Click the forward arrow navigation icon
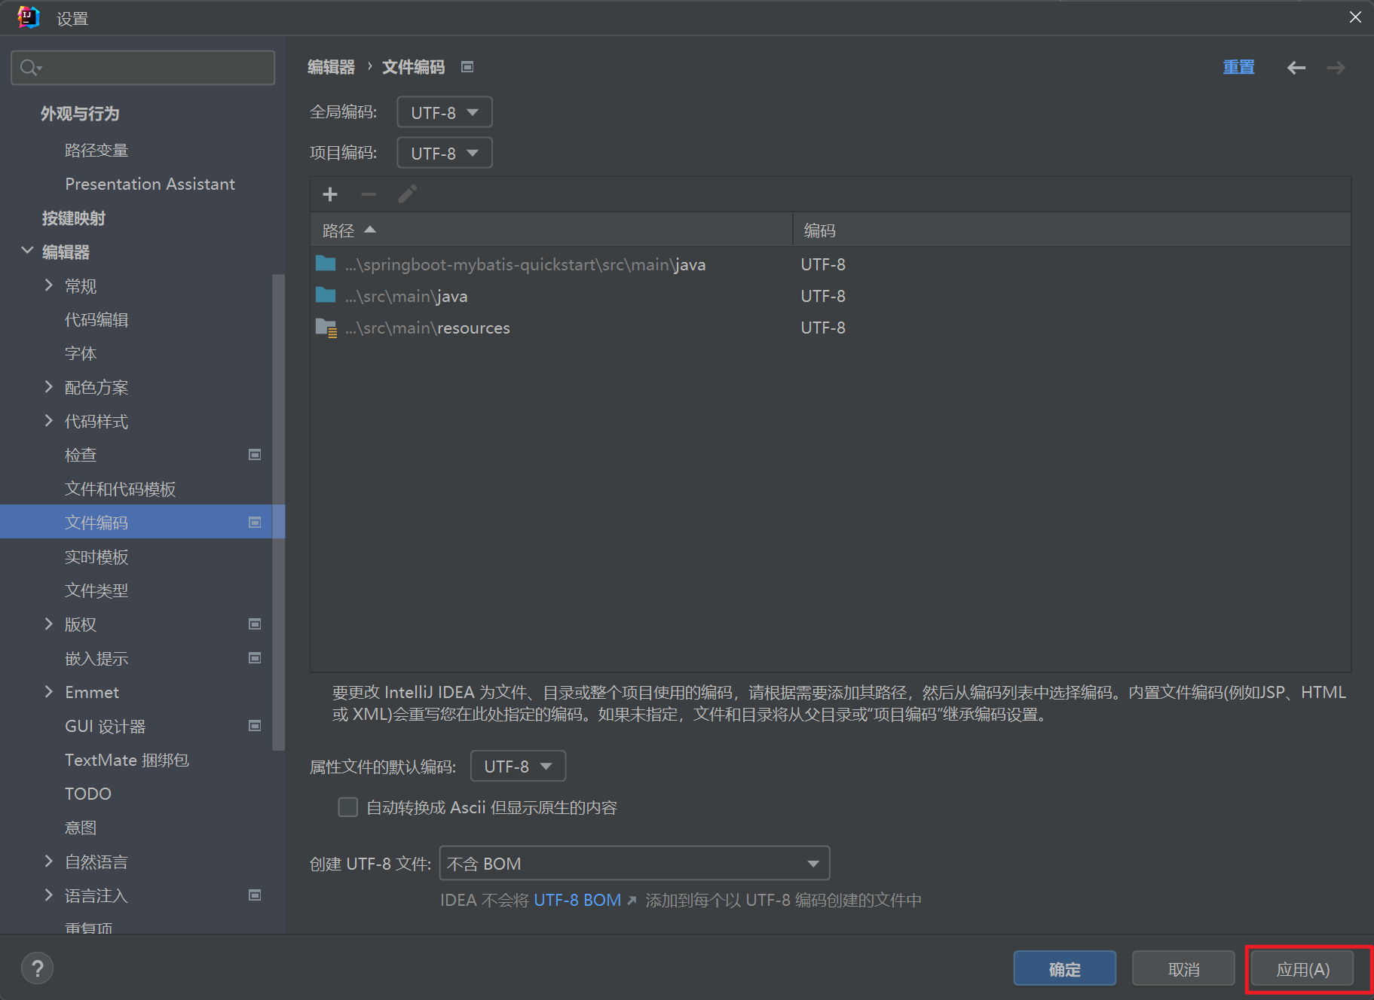 [1336, 68]
